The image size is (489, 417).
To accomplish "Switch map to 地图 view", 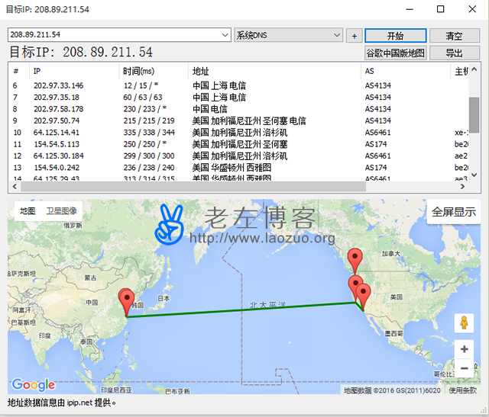I will [28, 210].
